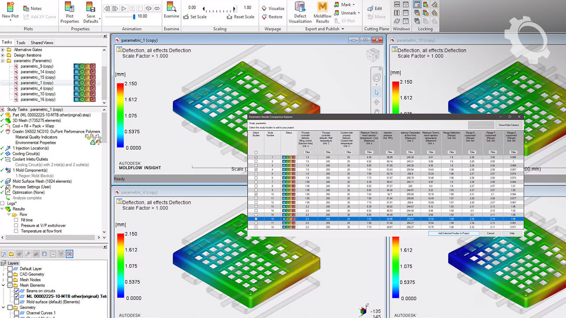Select parametric_16 (copy) study
Image resolution: width=566 pixels, height=318 pixels.
pos(38,99)
